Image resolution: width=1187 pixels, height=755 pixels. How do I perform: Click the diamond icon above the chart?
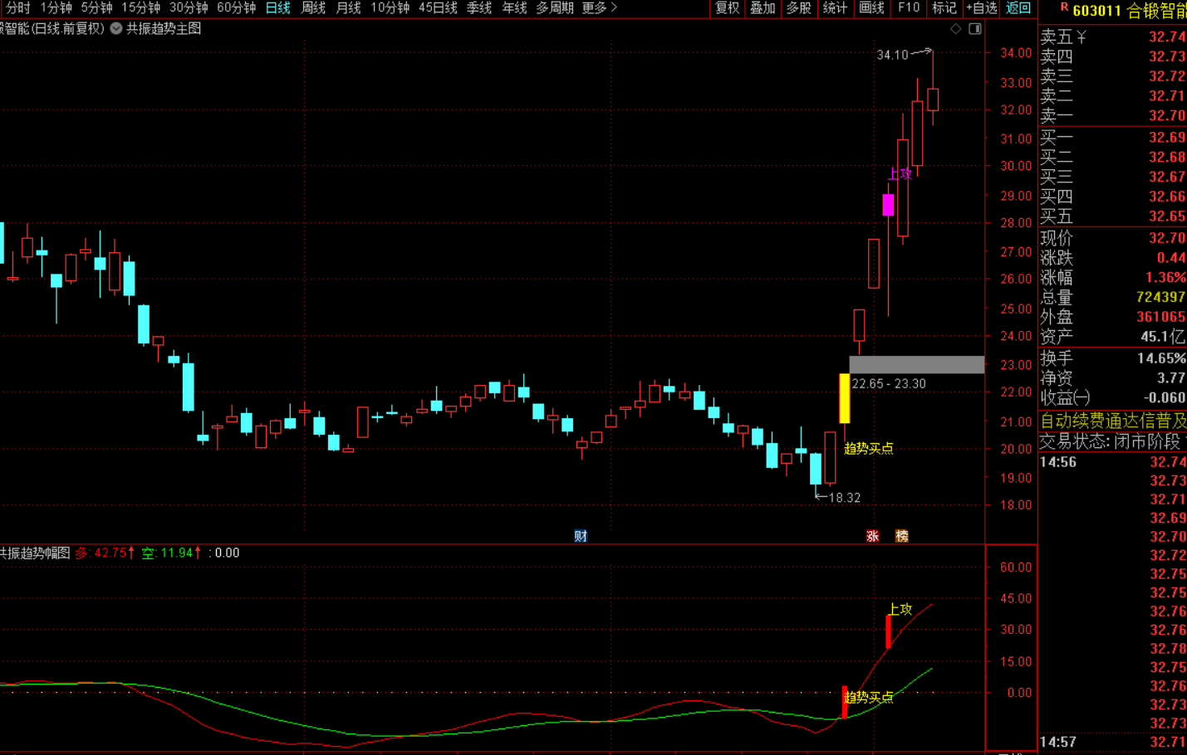point(956,29)
